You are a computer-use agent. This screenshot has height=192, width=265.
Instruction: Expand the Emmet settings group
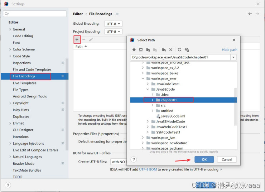coord(10,123)
